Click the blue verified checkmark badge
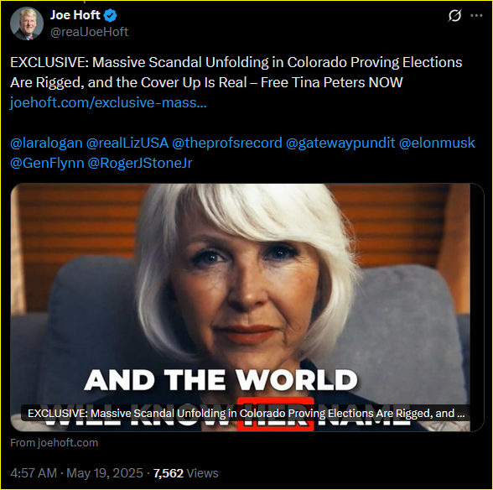Image resolution: width=493 pixels, height=490 pixels. pos(110,16)
